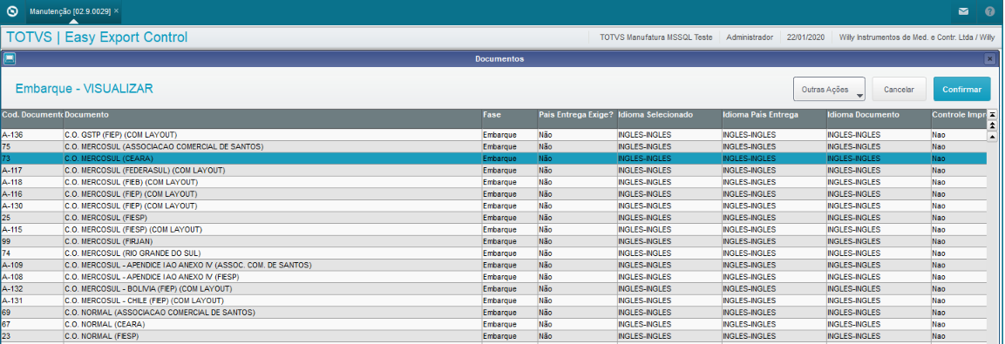Click the TOTVS logo icon at top-left

(11, 11)
